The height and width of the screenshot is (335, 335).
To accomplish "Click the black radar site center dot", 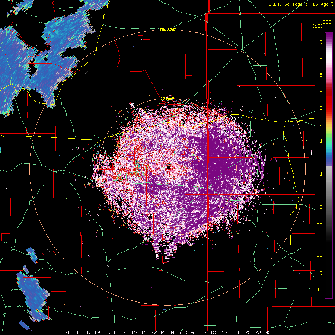I will tap(168, 167).
